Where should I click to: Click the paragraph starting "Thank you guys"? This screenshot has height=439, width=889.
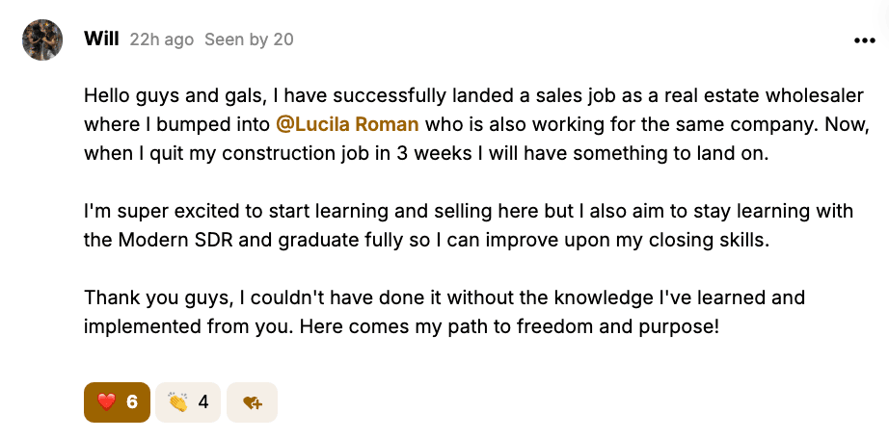(x=444, y=311)
